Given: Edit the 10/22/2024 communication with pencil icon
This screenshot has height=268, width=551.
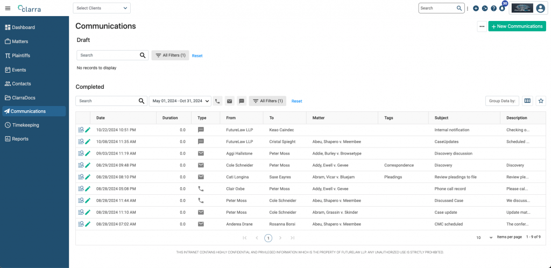Looking at the screenshot, I should click(x=88, y=130).
